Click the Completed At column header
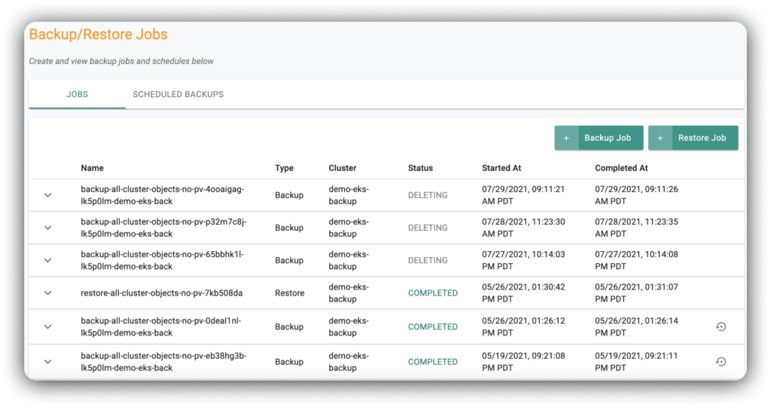771x407 pixels. tap(621, 168)
